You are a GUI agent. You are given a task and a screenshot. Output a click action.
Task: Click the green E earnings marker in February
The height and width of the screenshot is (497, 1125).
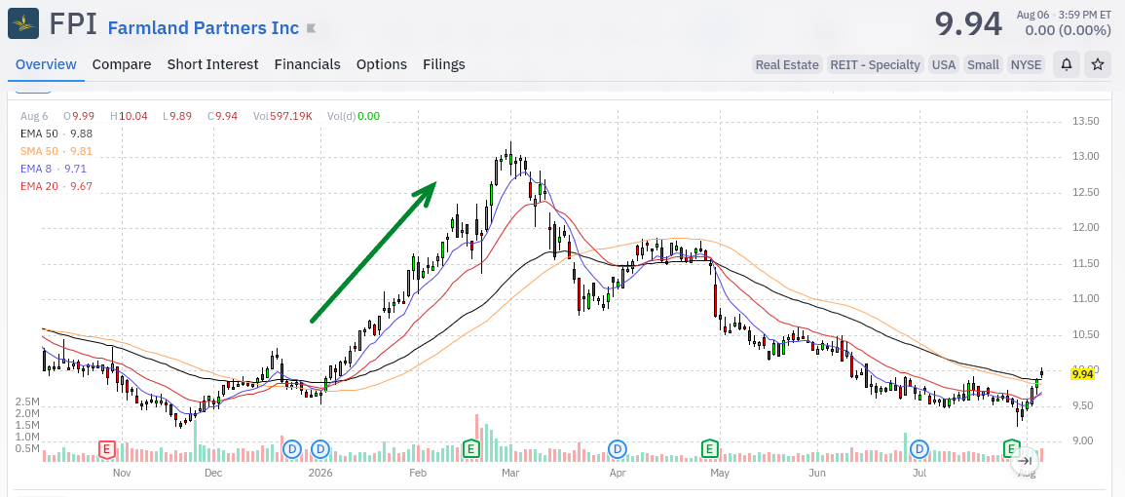[x=470, y=449]
